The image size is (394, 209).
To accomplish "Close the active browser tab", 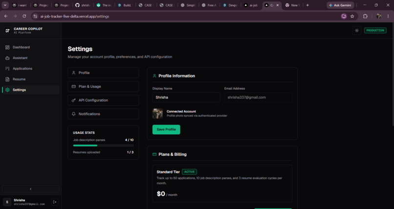I will (277, 5).
